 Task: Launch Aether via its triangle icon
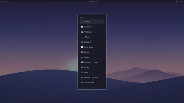point(82,22)
